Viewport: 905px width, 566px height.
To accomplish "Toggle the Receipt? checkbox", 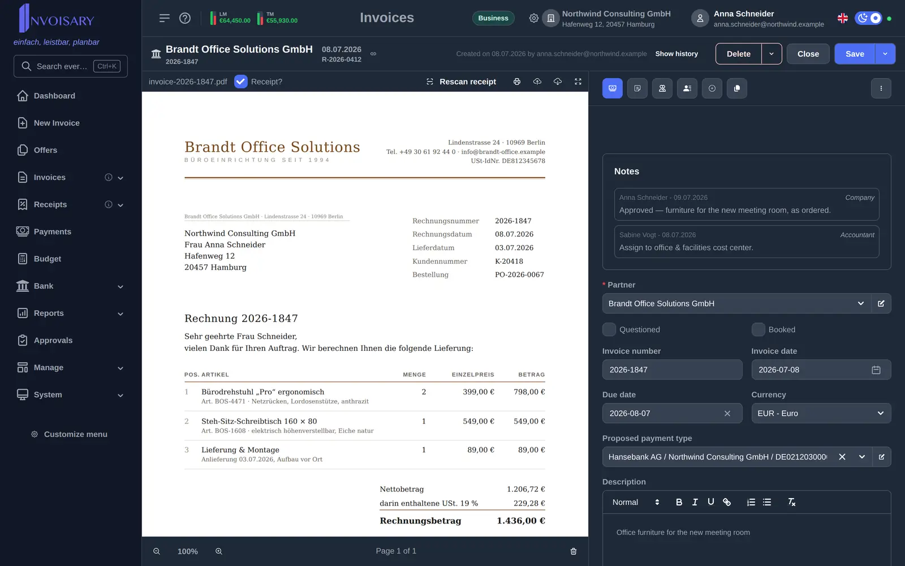I will coord(241,82).
